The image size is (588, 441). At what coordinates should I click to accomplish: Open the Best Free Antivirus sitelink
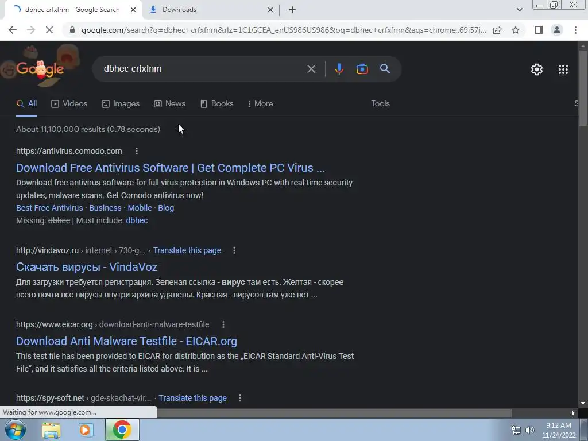coord(49,208)
